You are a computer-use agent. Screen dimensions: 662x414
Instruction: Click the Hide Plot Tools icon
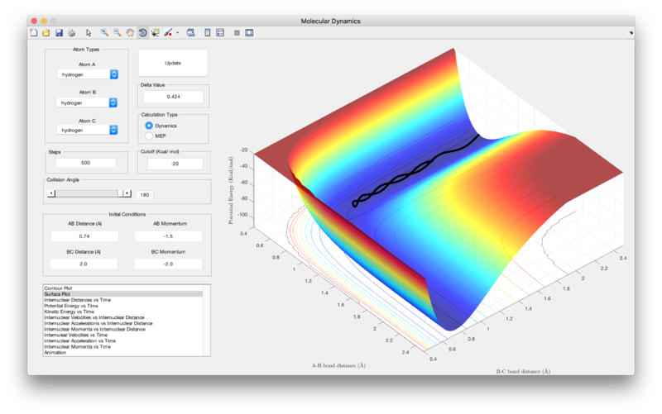tap(237, 32)
